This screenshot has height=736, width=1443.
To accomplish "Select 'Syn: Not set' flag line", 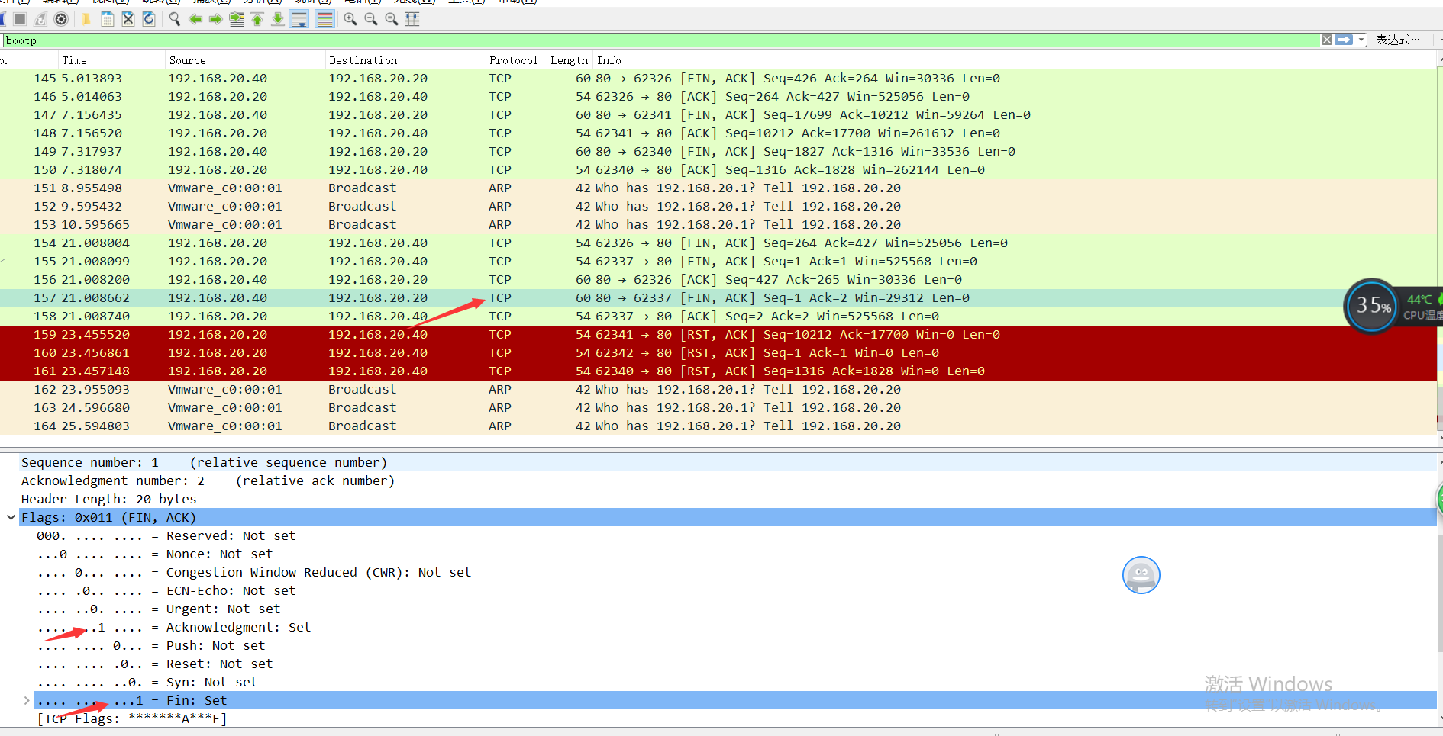I will point(735,682).
